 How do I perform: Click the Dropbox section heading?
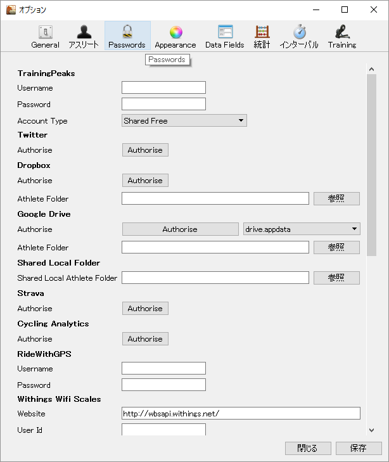(x=34, y=165)
